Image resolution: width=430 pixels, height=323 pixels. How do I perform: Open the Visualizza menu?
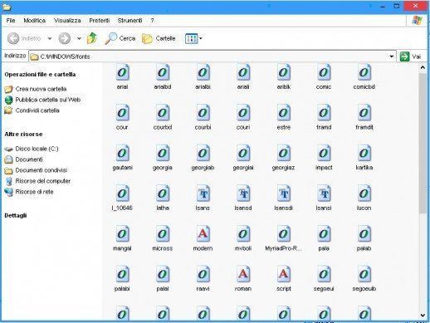(67, 21)
